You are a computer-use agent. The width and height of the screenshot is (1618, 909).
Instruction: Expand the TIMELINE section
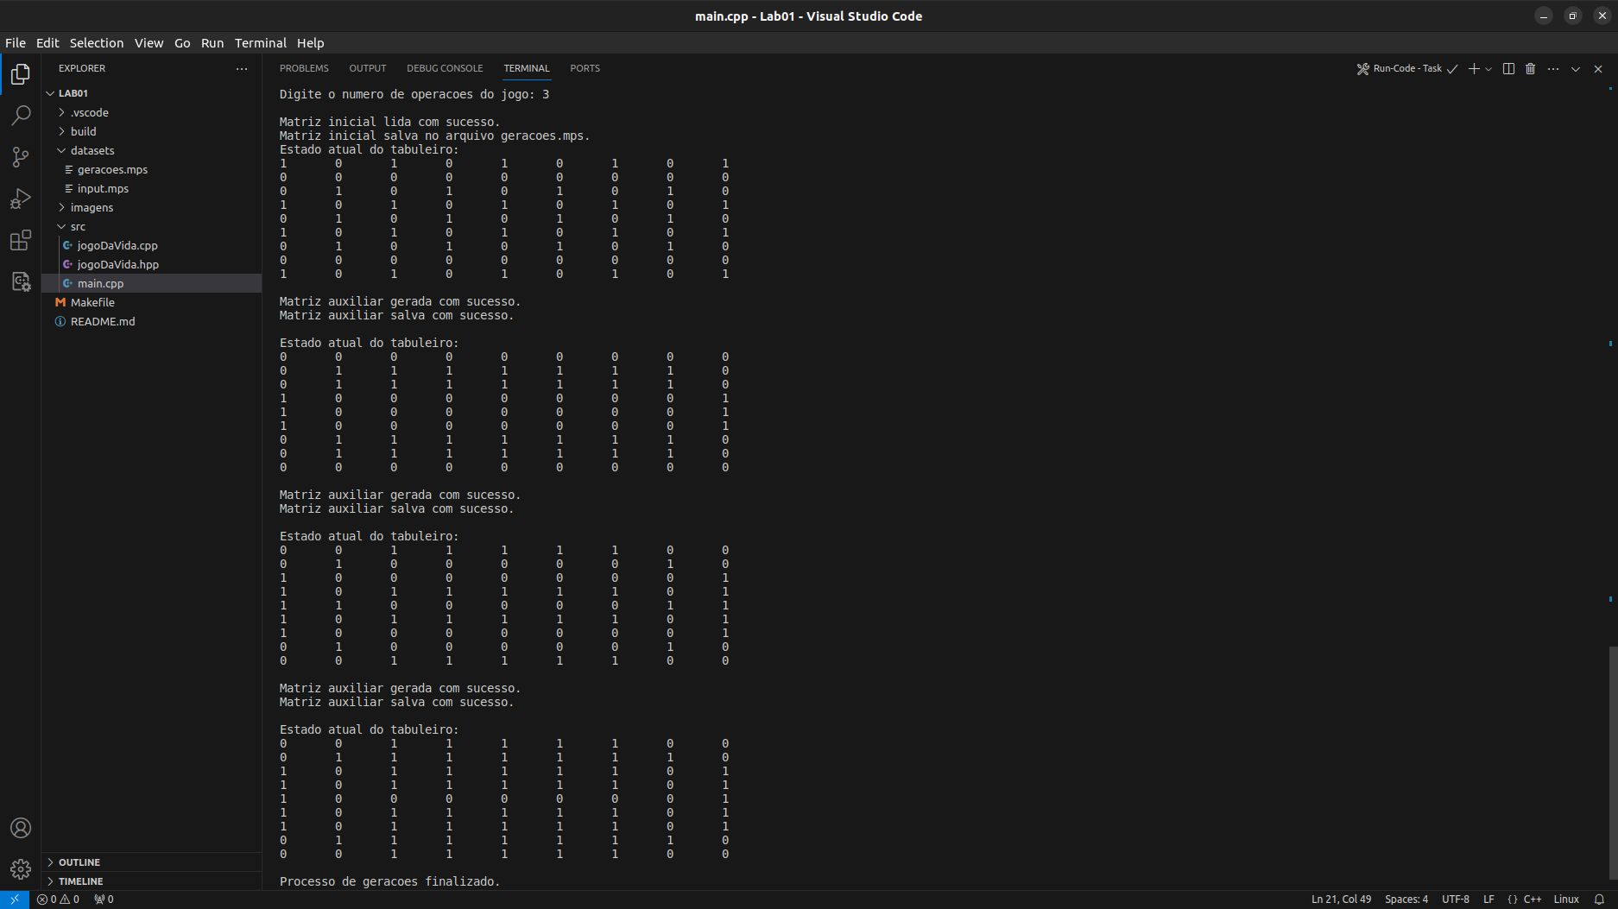coord(152,881)
